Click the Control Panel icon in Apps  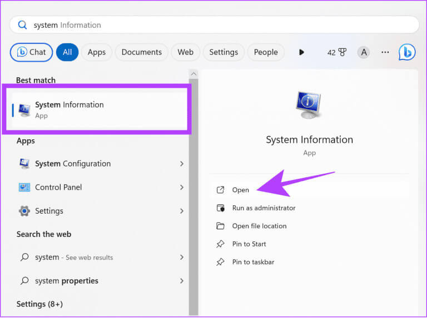[24, 188]
